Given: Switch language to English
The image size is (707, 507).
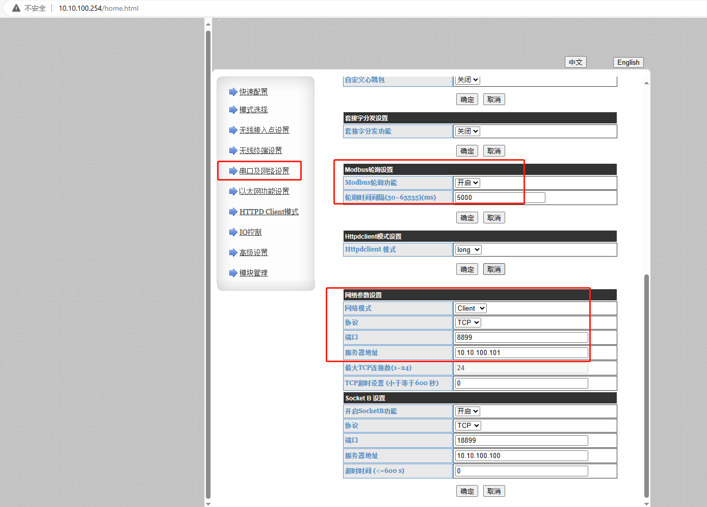Looking at the screenshot, I should click(x=628, y=62).
